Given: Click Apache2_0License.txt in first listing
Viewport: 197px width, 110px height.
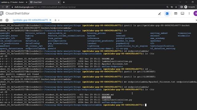Looking at the screenshot, I should [115, 64].
